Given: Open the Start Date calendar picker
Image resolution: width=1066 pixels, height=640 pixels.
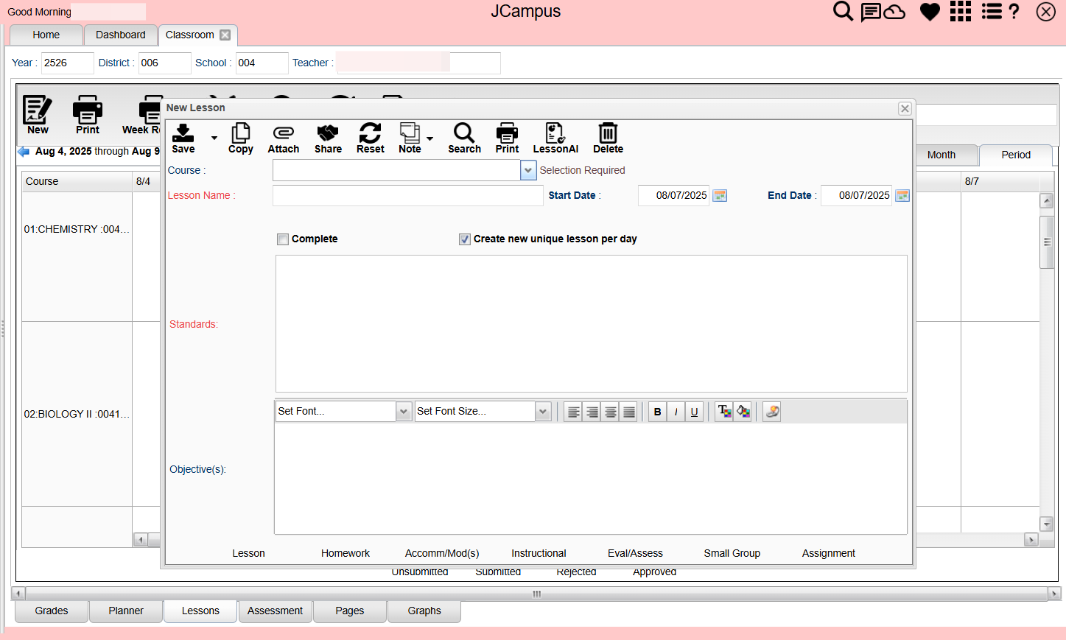Looking at the screenshot, I should [x=720, y=195].
